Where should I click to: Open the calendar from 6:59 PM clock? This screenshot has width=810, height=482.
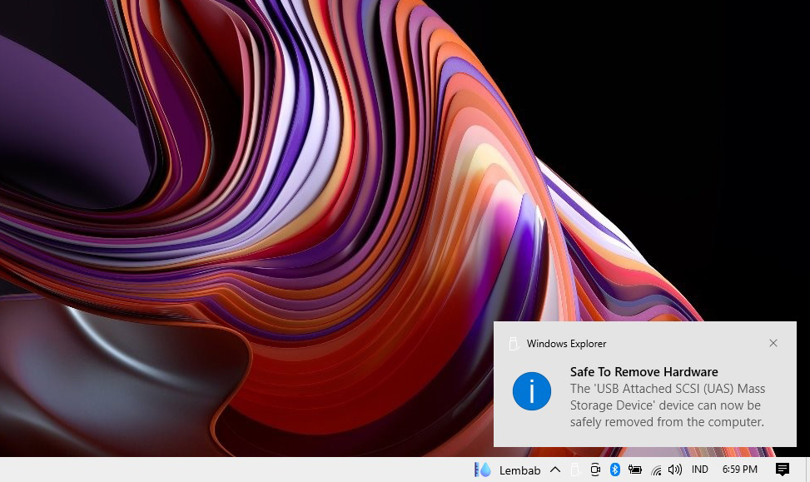(x=739, y=470)
